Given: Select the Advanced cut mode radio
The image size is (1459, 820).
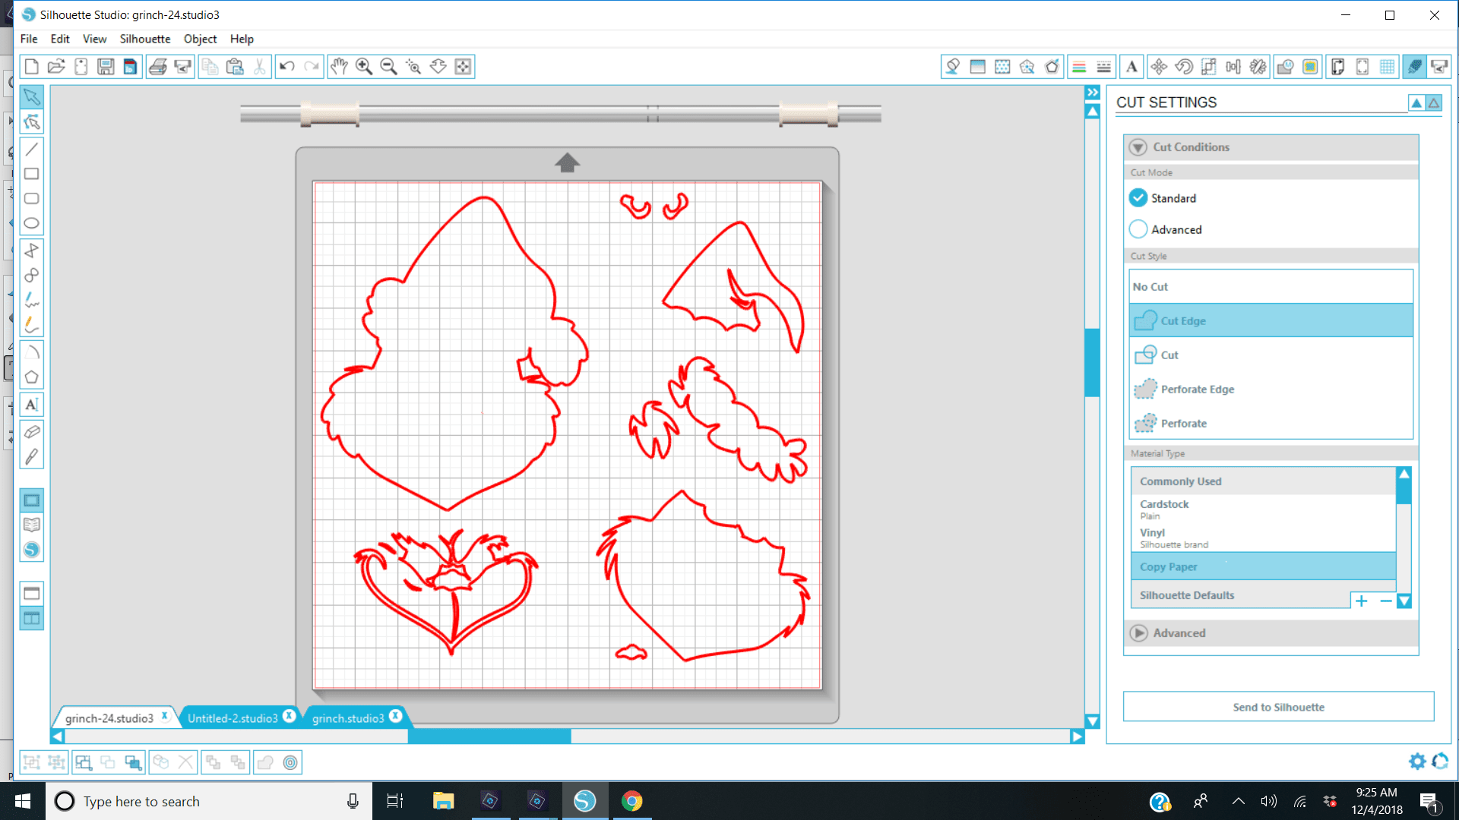Looking at the screenshot, I should [1138, 229].
